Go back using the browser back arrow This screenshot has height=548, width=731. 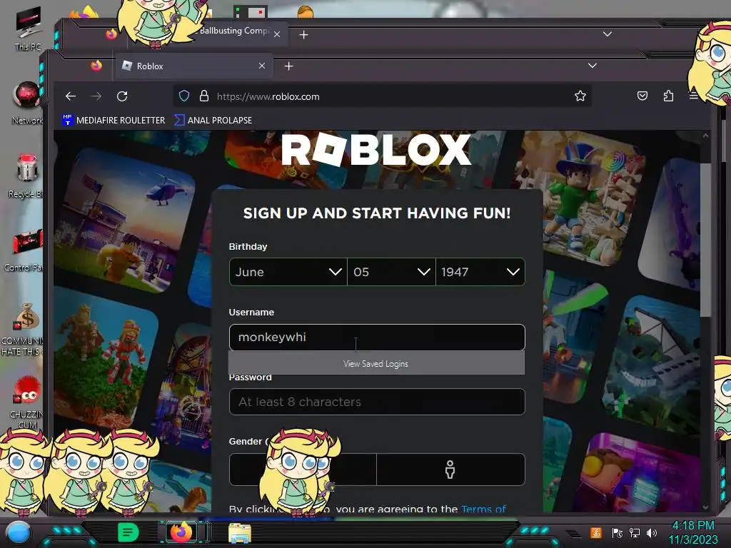(x=71, y=96)
